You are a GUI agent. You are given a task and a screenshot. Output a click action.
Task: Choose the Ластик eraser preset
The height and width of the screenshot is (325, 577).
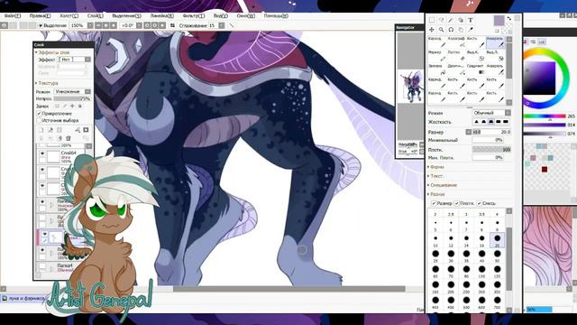(456, 56)
